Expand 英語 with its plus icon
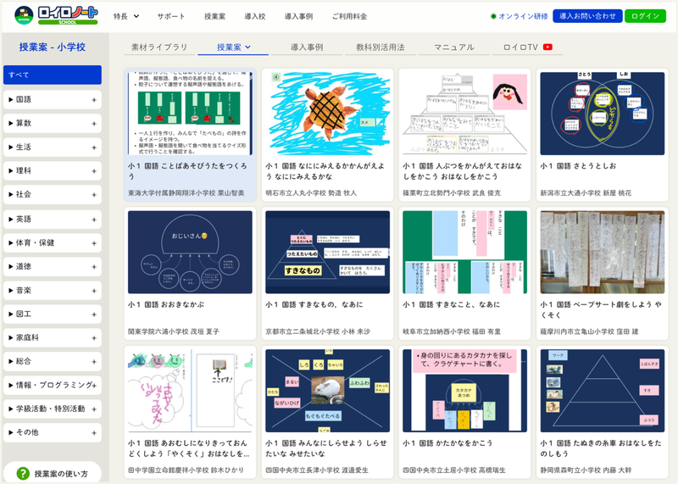This screenshot has width=678, height=484. (94, 220)
